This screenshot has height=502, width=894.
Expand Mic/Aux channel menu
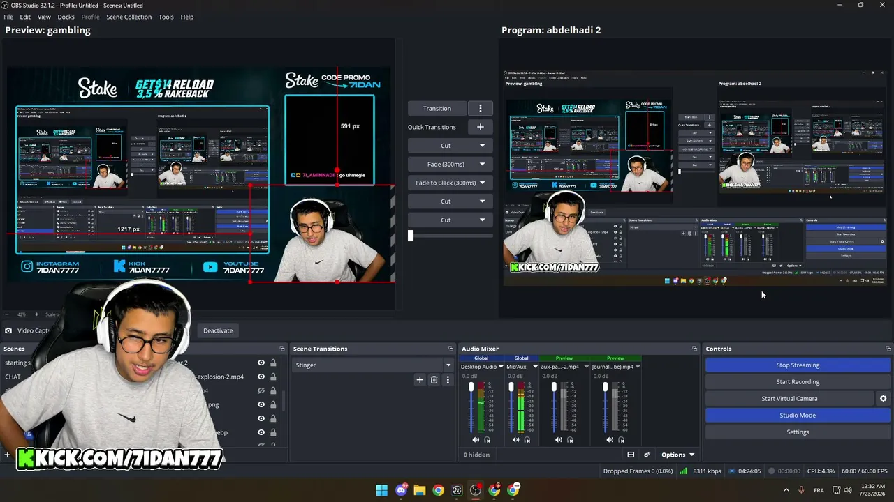pos(536,366)
